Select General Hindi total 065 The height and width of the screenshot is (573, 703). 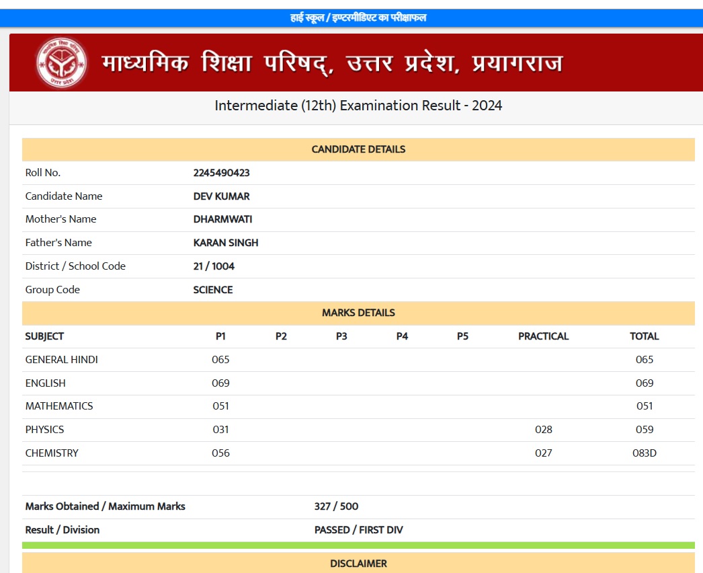click(645, 360)
